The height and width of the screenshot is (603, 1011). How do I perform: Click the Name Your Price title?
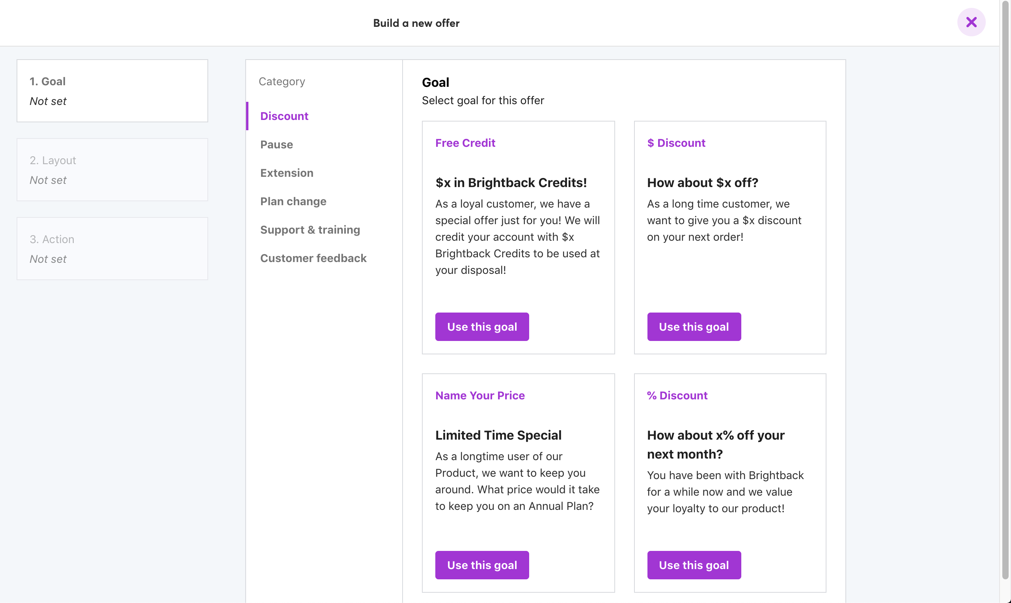point(480,395)
